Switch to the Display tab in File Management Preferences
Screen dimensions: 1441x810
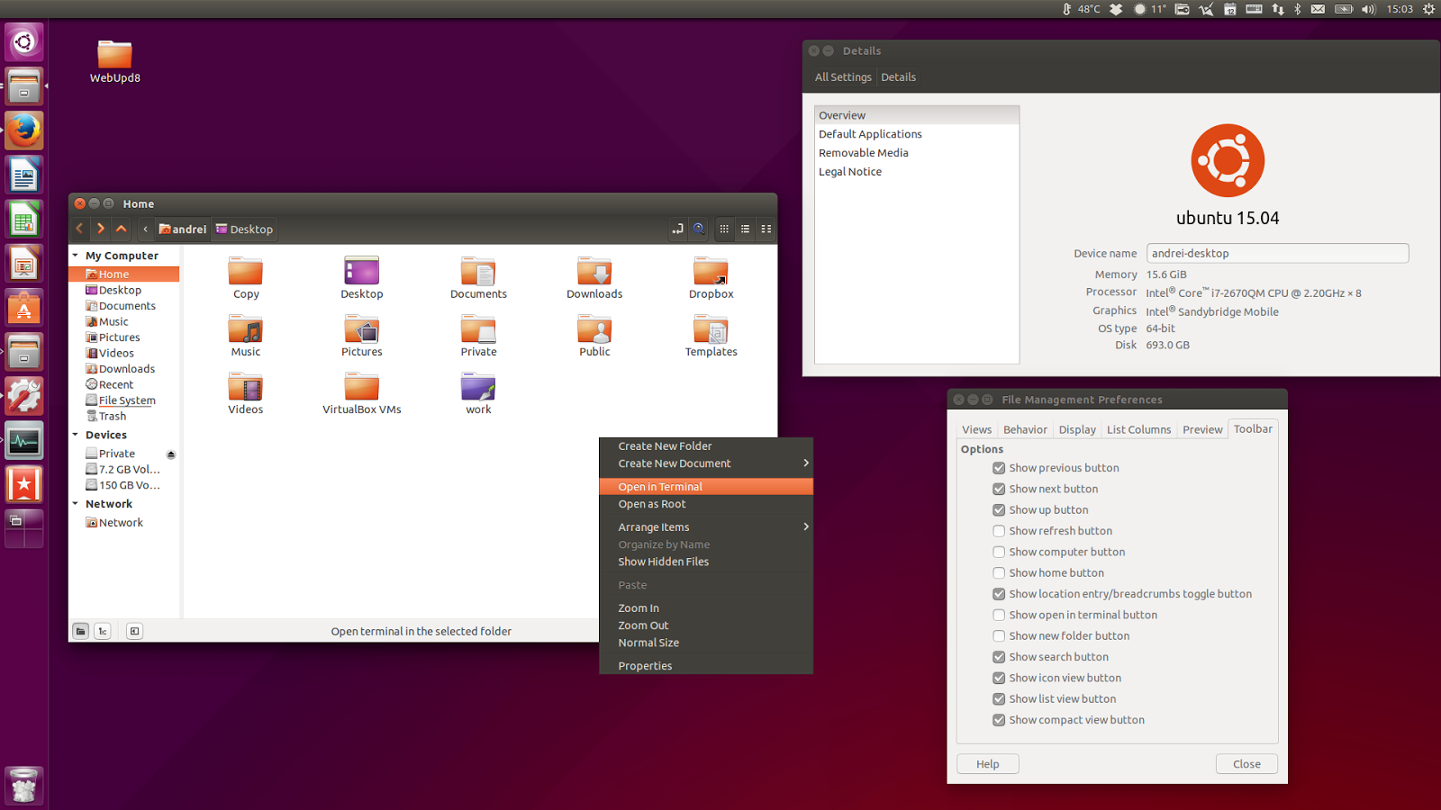1077,429
